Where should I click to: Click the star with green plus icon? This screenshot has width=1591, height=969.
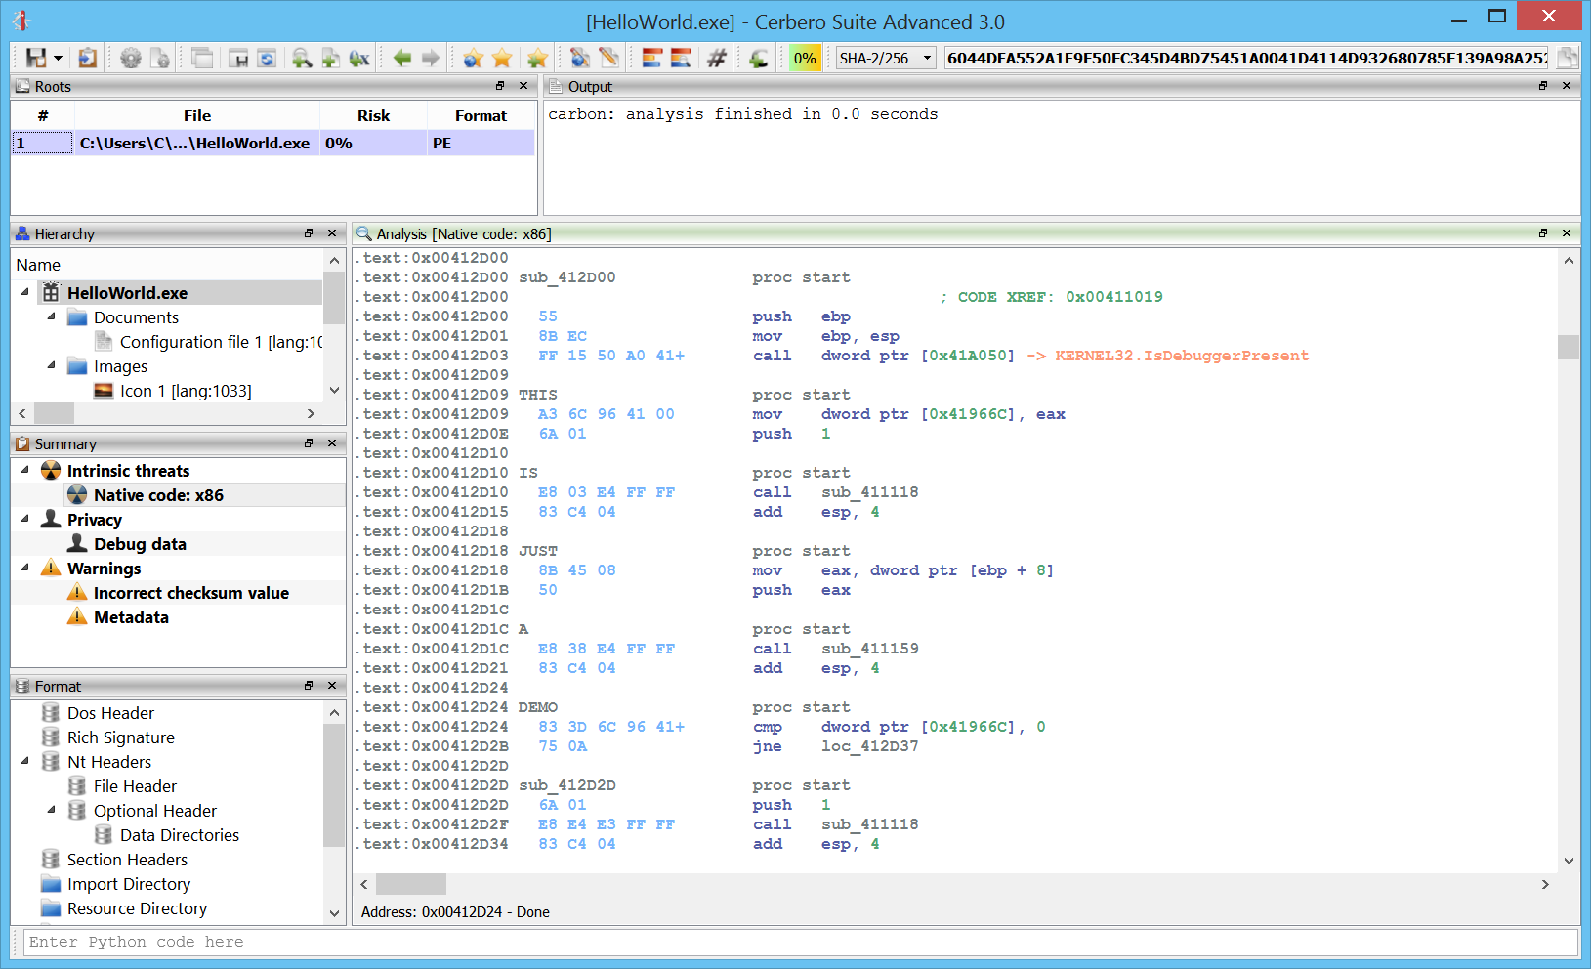(x=536, y=58)
